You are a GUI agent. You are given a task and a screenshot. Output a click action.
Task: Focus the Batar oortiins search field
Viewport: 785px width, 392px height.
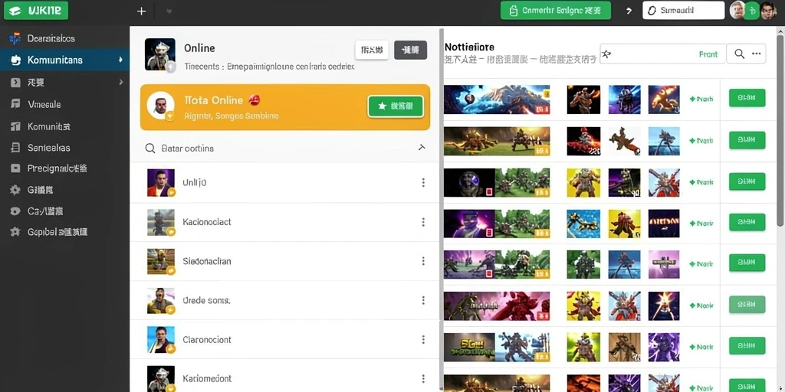[x=285, y=148]
